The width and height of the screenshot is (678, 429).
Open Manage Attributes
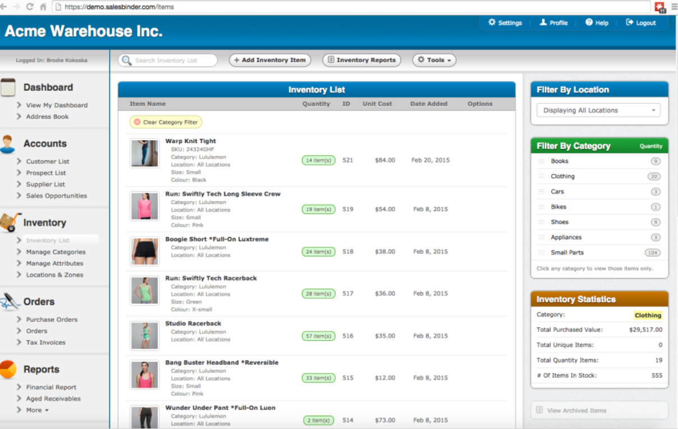(x=54, y=263)
